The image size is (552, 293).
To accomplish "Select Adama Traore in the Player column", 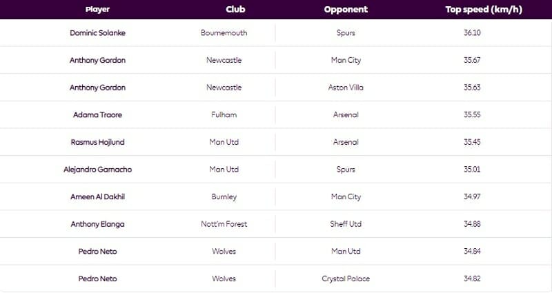I will pos(97,115).
